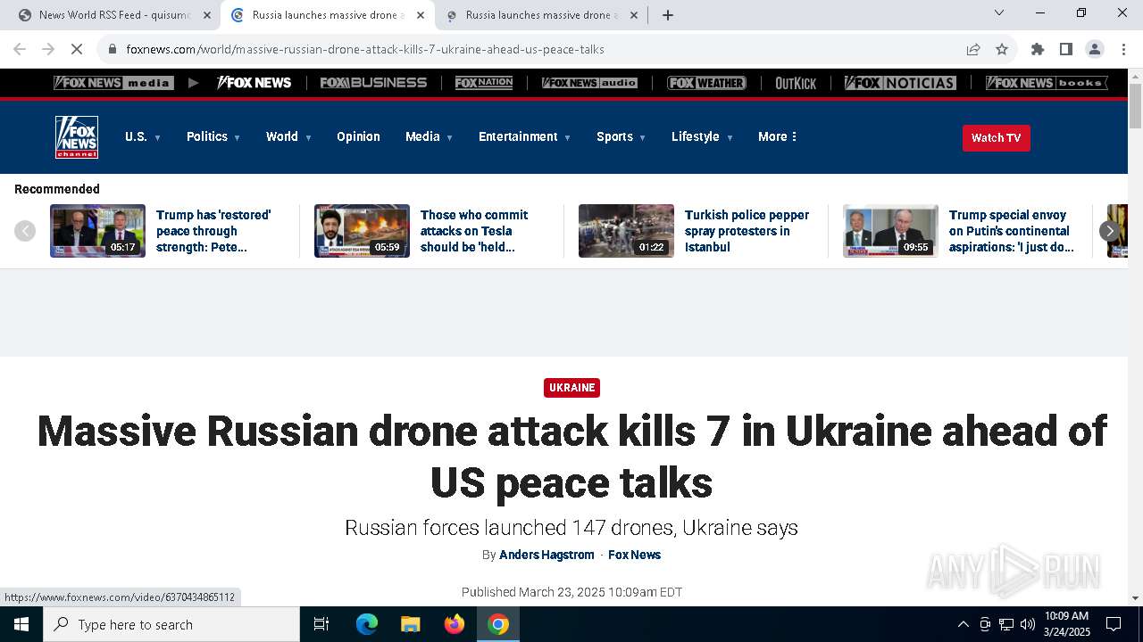
Task: Open the UKRAINE category tag
Action: click(571, 388)
